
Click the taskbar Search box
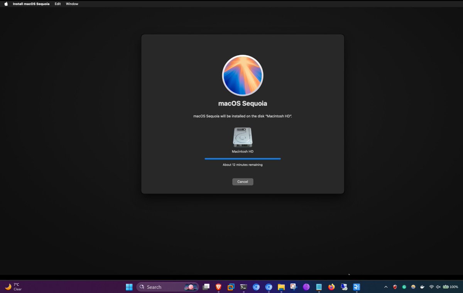pyautogui.click(x=168, y=287)
